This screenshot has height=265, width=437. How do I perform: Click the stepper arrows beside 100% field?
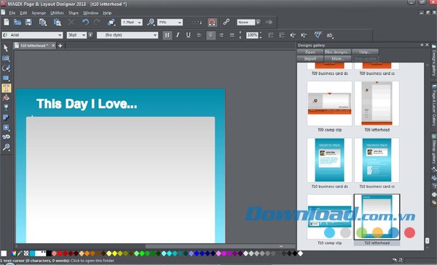click(x=261, y=35)
